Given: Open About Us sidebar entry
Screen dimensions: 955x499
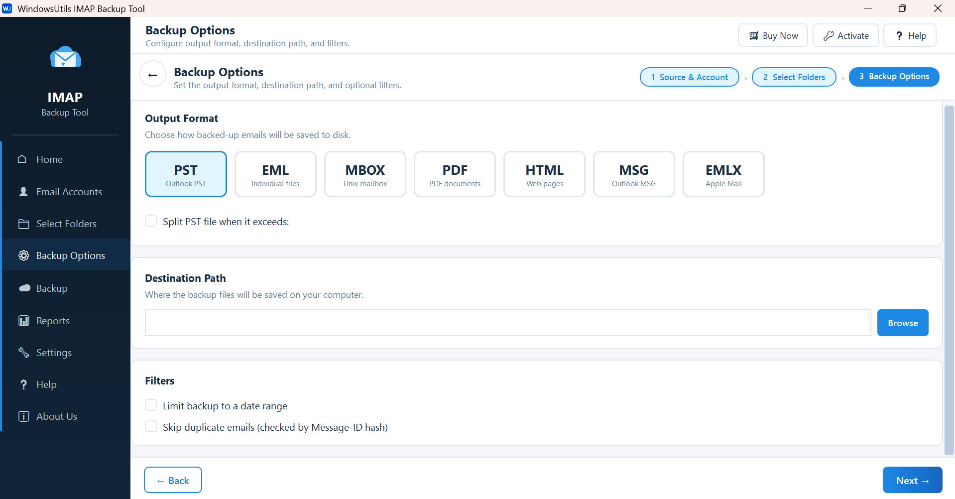Looking at the screenshot, I should point(66,416).
